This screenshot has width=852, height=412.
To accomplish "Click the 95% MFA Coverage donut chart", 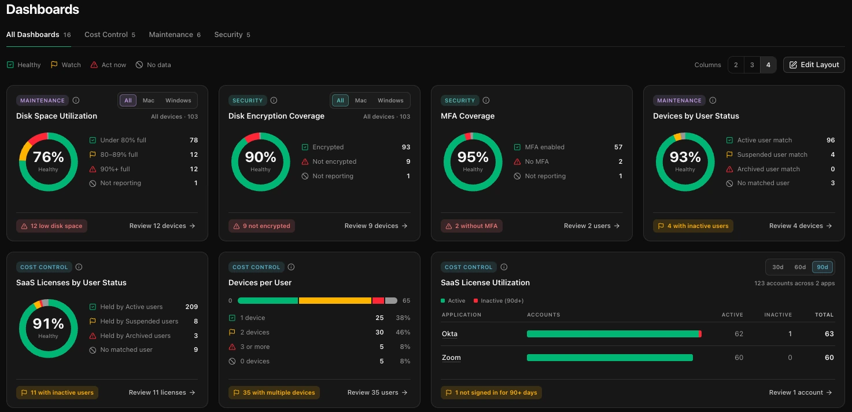I will [473, 161].
